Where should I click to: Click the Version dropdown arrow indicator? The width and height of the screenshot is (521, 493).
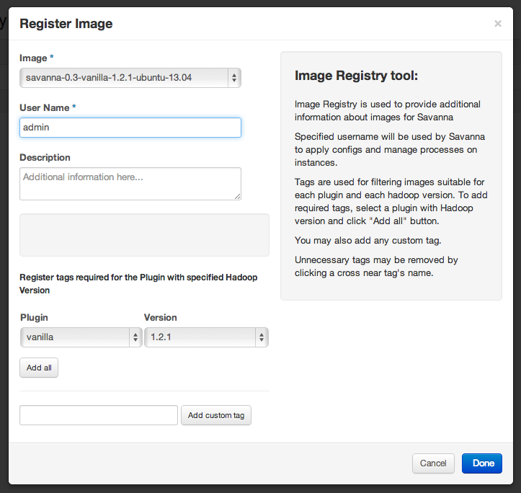coord(262,337)
